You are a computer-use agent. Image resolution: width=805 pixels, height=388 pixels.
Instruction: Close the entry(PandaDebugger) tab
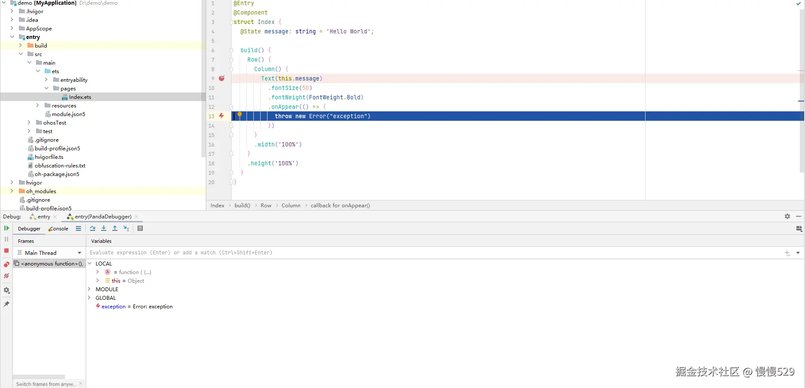[136, 217]
